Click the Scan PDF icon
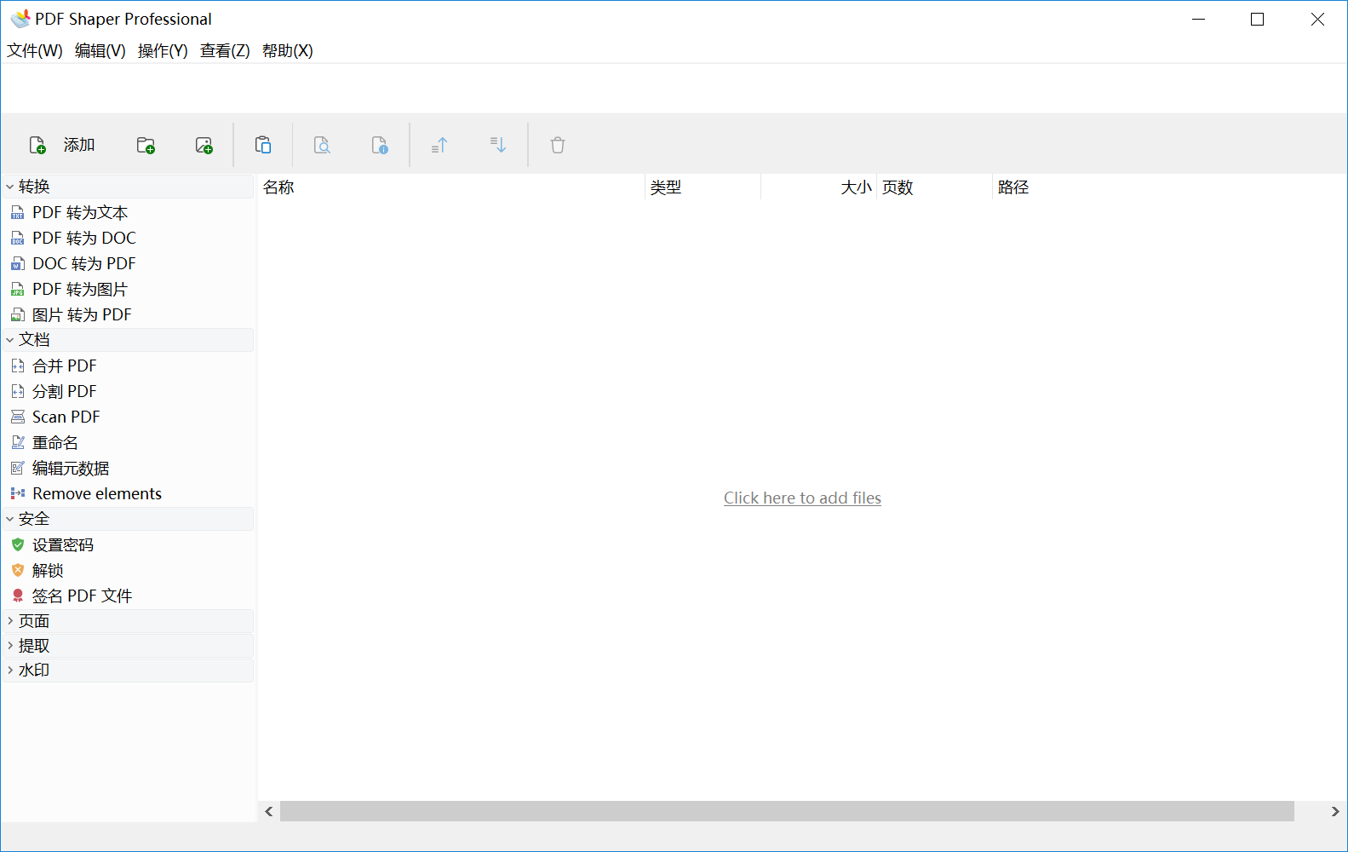This screenshot has width=1348, height=852. point(18,417)
